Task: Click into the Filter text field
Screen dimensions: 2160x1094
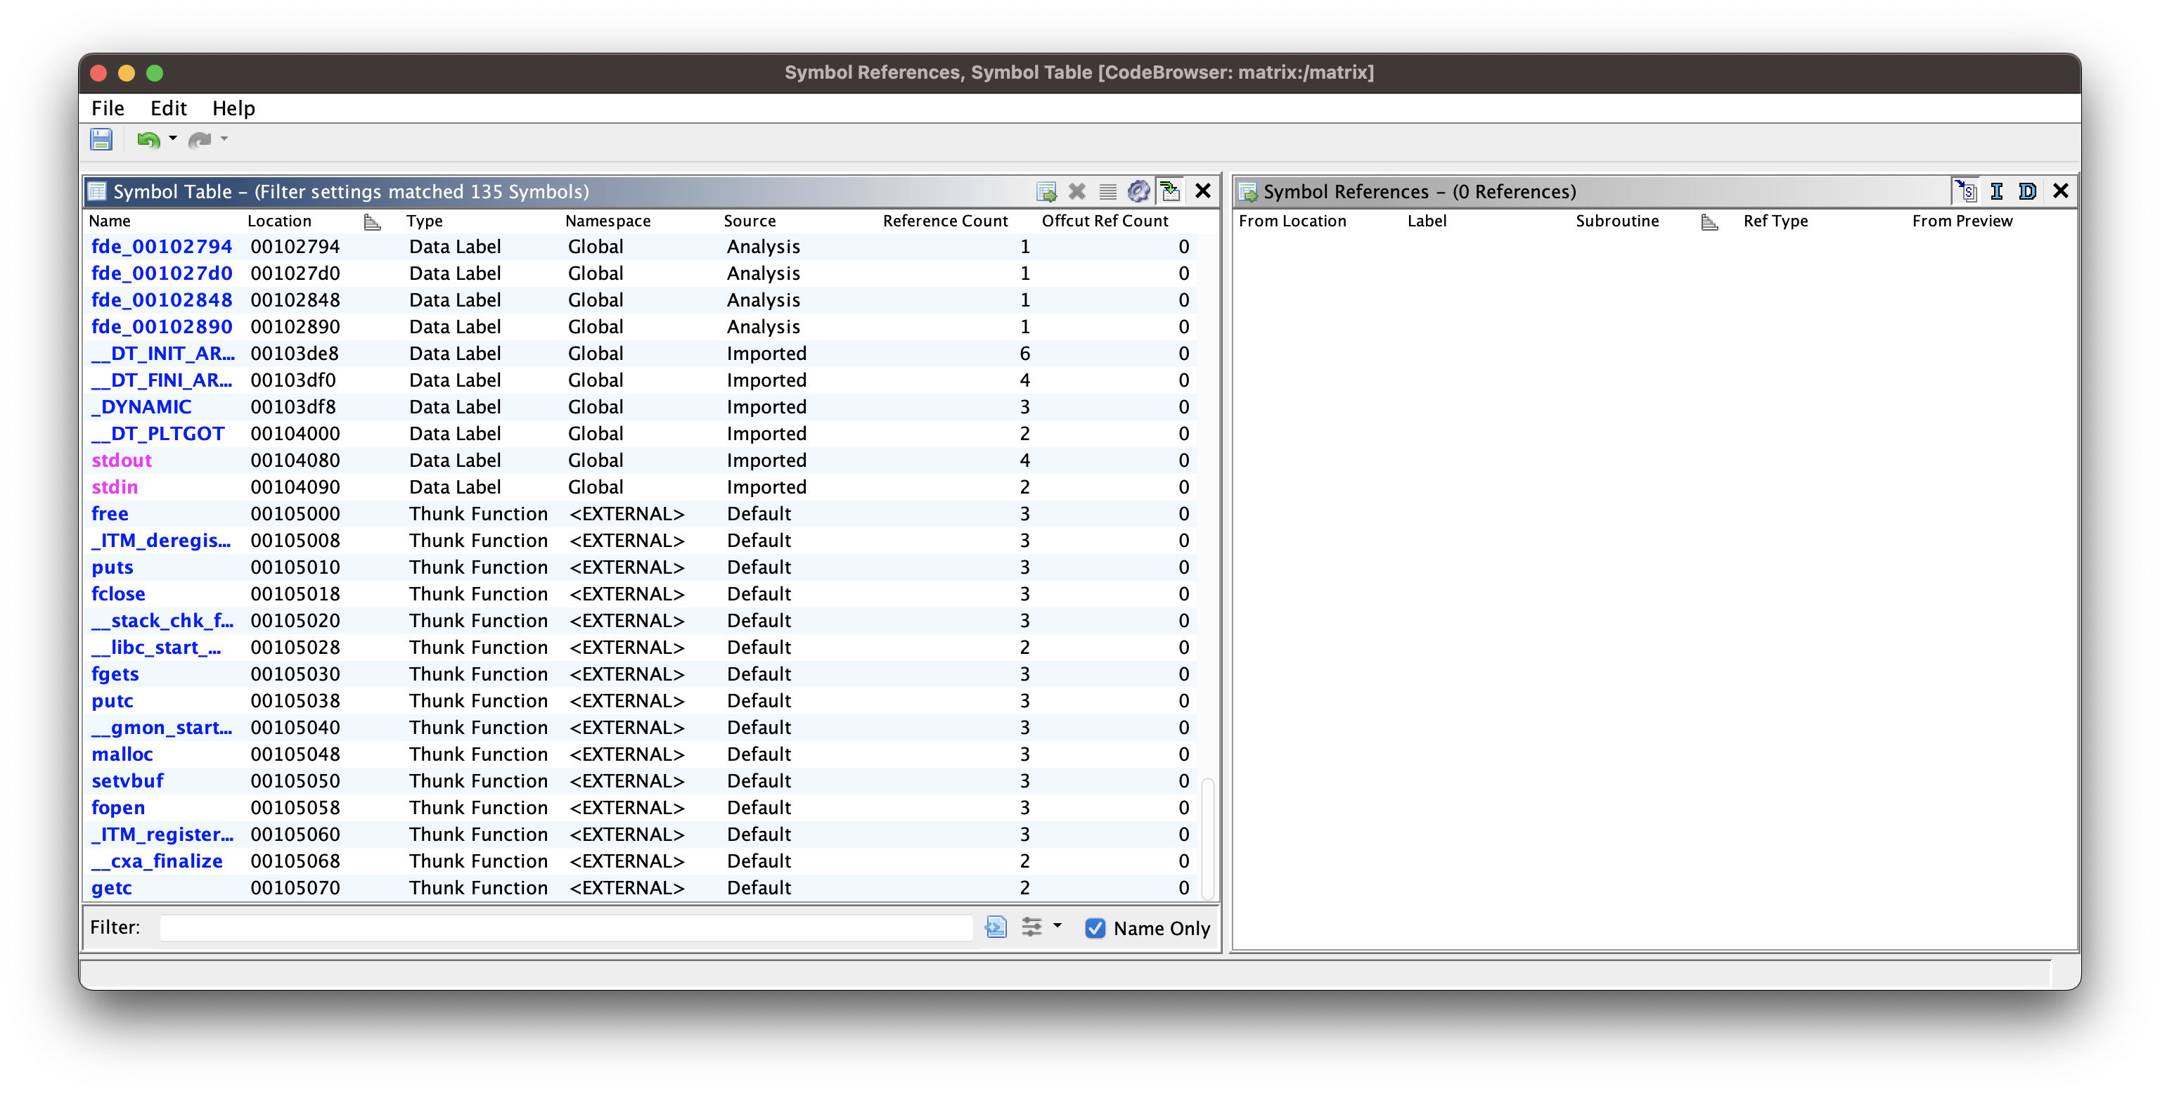Action: pyautogui.click(x=566, y=927)
